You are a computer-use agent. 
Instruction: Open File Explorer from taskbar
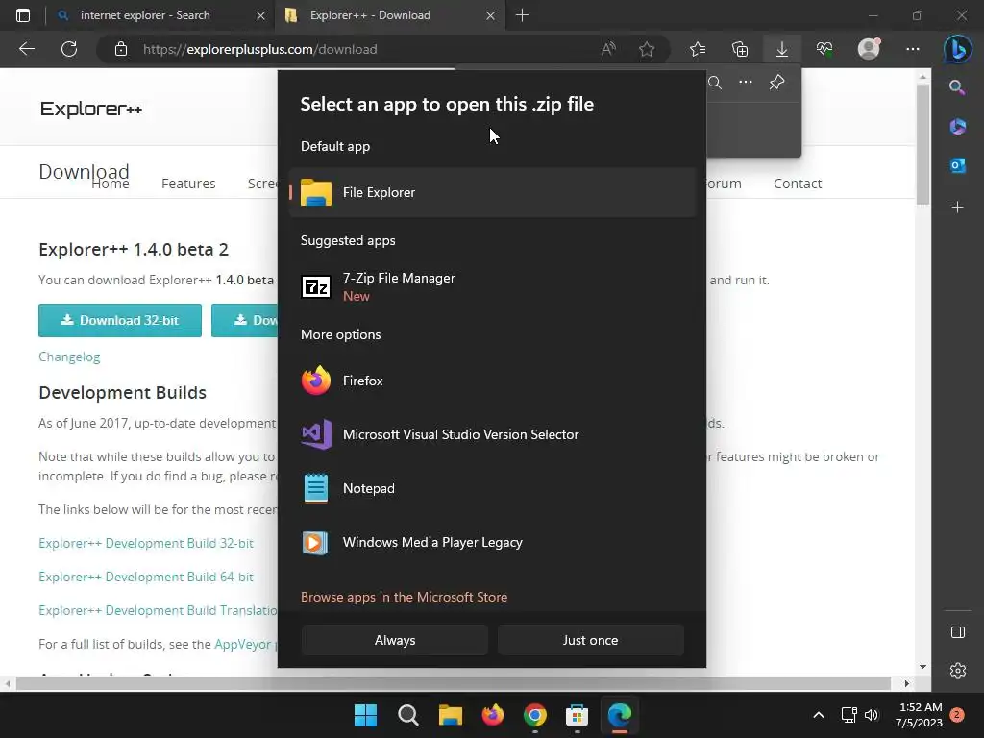pyautogui.click(x=450, y=715)
